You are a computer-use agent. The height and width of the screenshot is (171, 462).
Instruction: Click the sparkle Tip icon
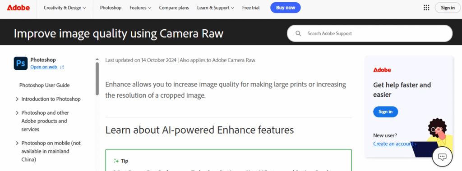(116, 161)
